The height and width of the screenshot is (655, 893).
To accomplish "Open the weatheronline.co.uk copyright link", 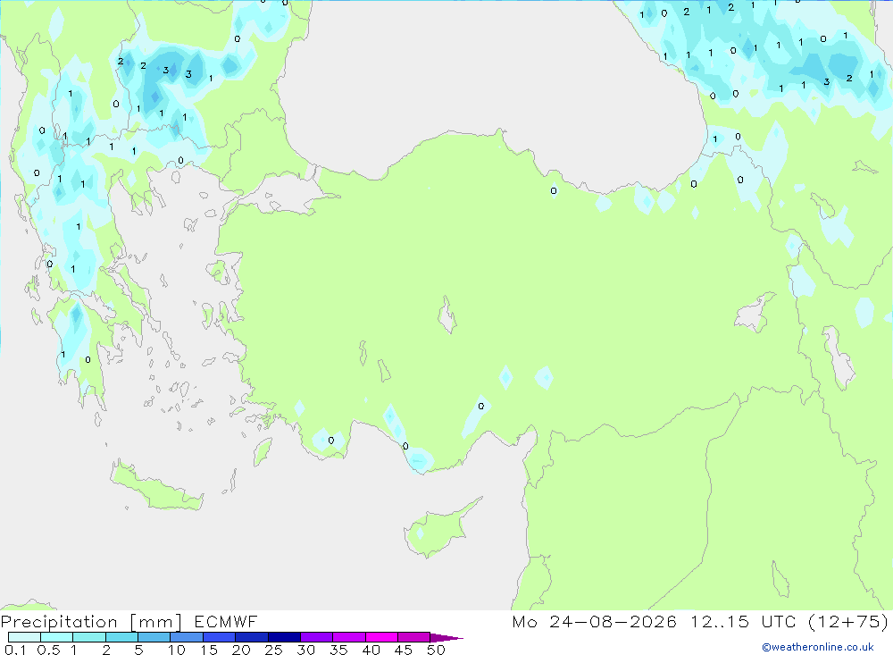I will [x=818, y=647].
